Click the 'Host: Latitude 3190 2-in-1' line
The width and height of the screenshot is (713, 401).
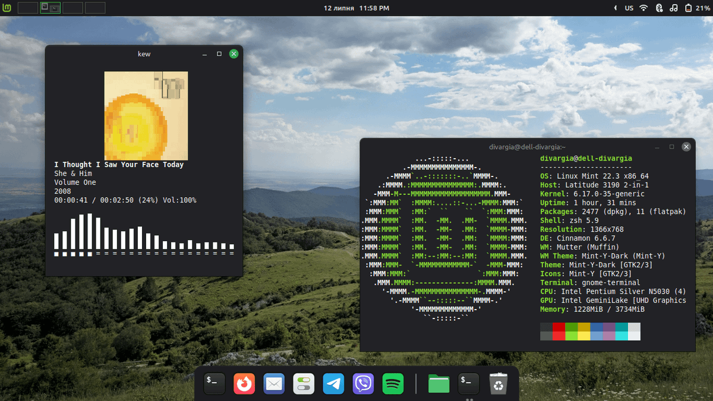coord(594,185)
